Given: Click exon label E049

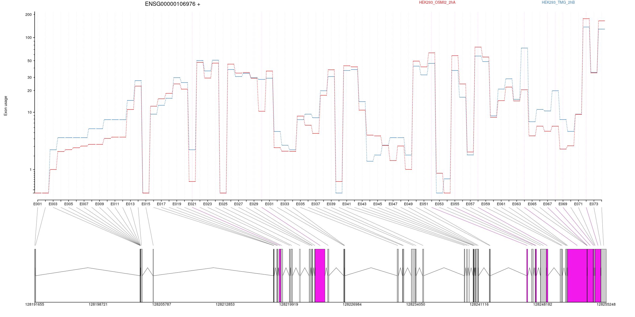Looking at the screenshot, I should pyautogui.click(x=408, y=204).
